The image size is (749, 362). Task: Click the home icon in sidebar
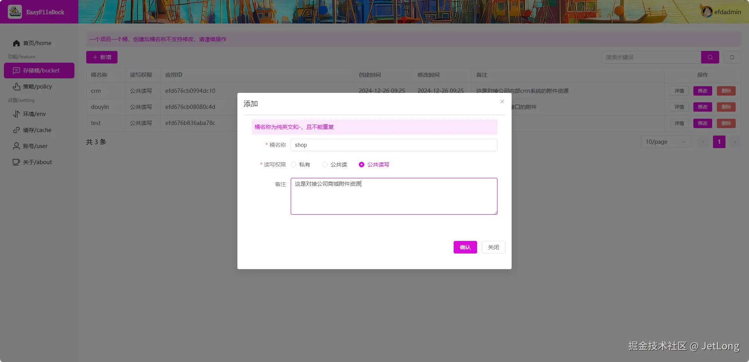pyautogui.click(x=16, y=43)
